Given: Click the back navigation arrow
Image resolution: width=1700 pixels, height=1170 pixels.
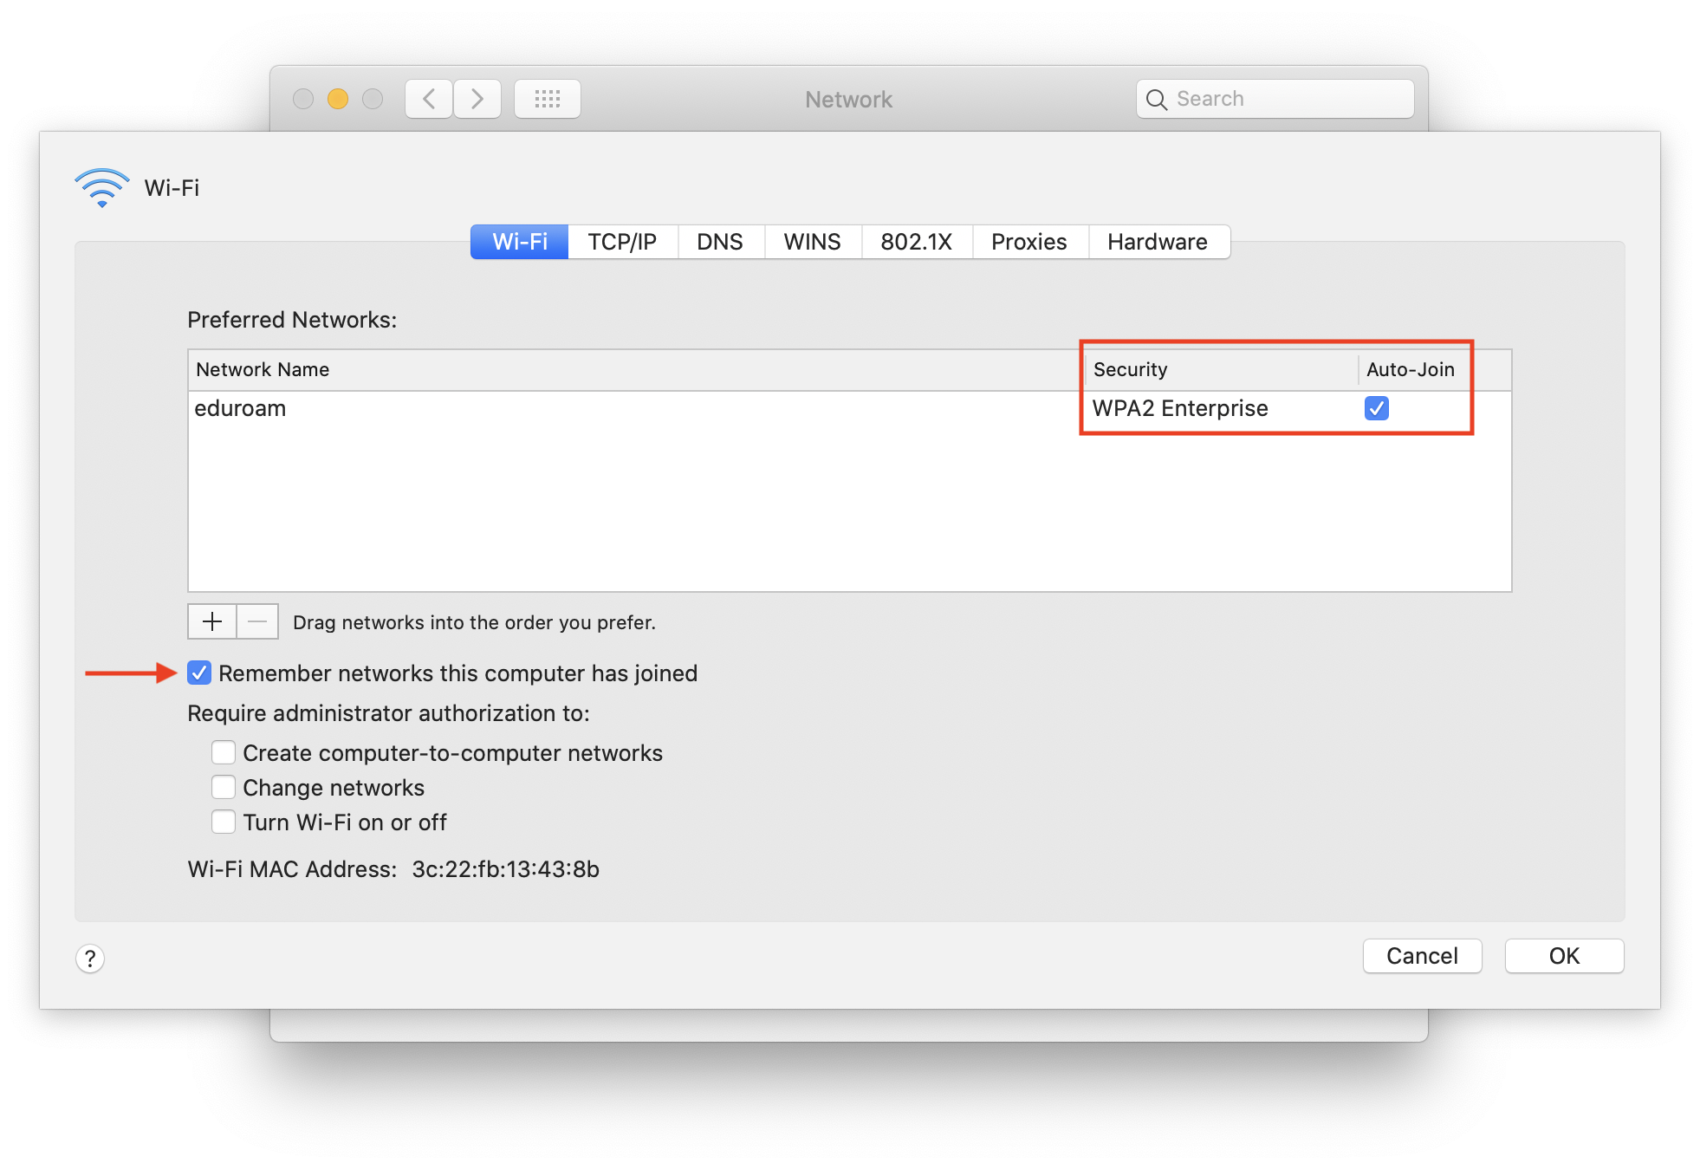Looking at the screenshot, I should point(429,99).
